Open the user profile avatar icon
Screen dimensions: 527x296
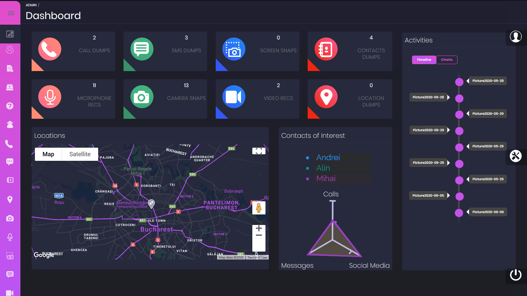pos(516,37)
